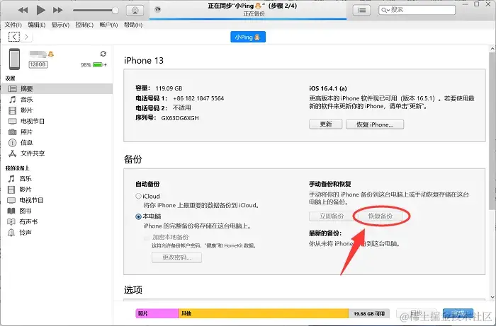Click the 立即备份 button

click(x=331, y=216)
